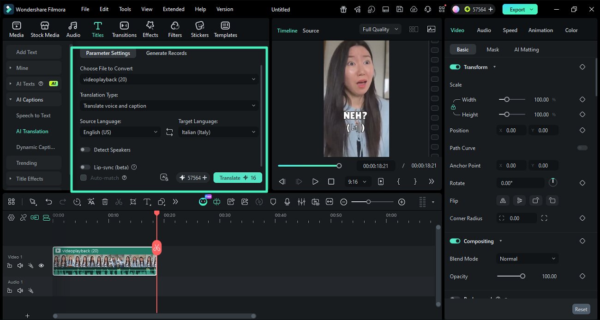Click the Undo arrow in timeline toolbar
Screen dimensions: 600x320
[48, 202]
